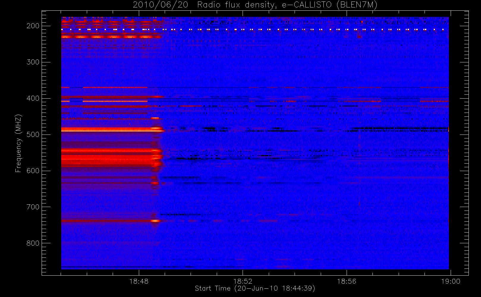Click the 18:56 time tick label
Image resolution: width=481 pixels, height=297 pixels.
[x=347, y=281]
